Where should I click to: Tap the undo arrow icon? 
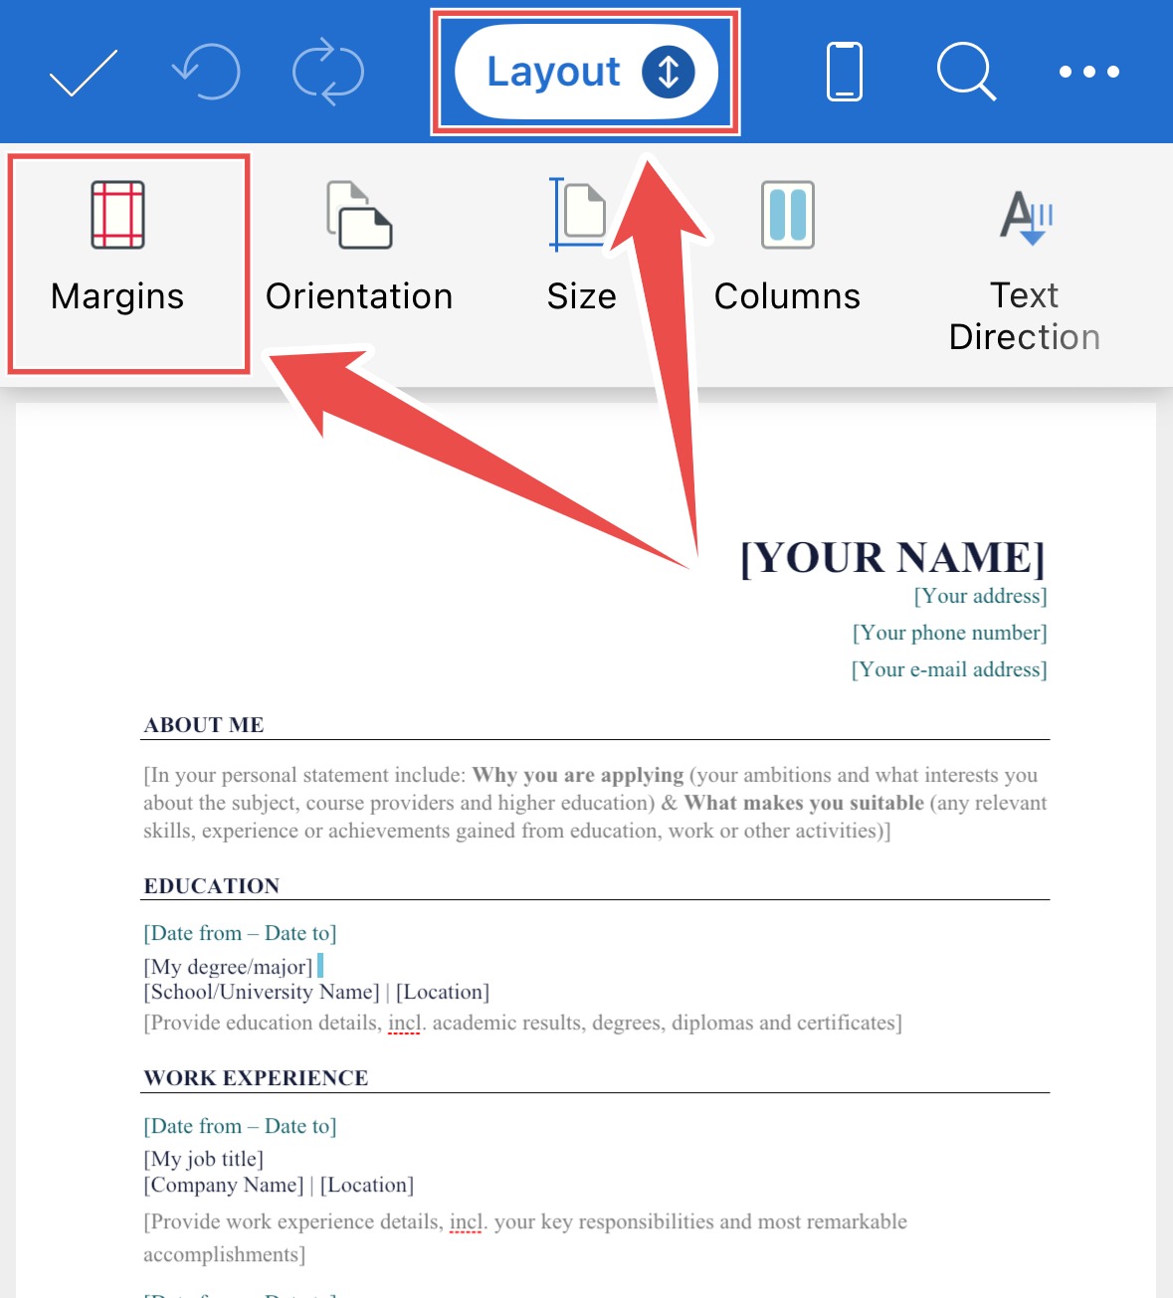click(x=206, y=72)
